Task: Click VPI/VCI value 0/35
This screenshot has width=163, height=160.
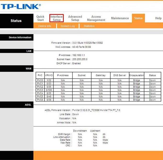Action: [49, 87]
